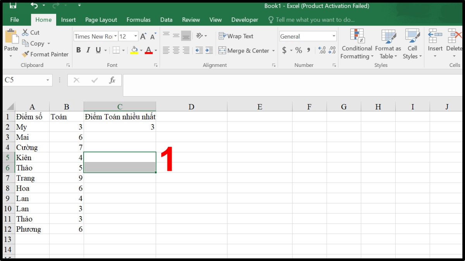The image size is (465, 261).
Task: Click Decrease Indent icon
Action: point(199,50)
